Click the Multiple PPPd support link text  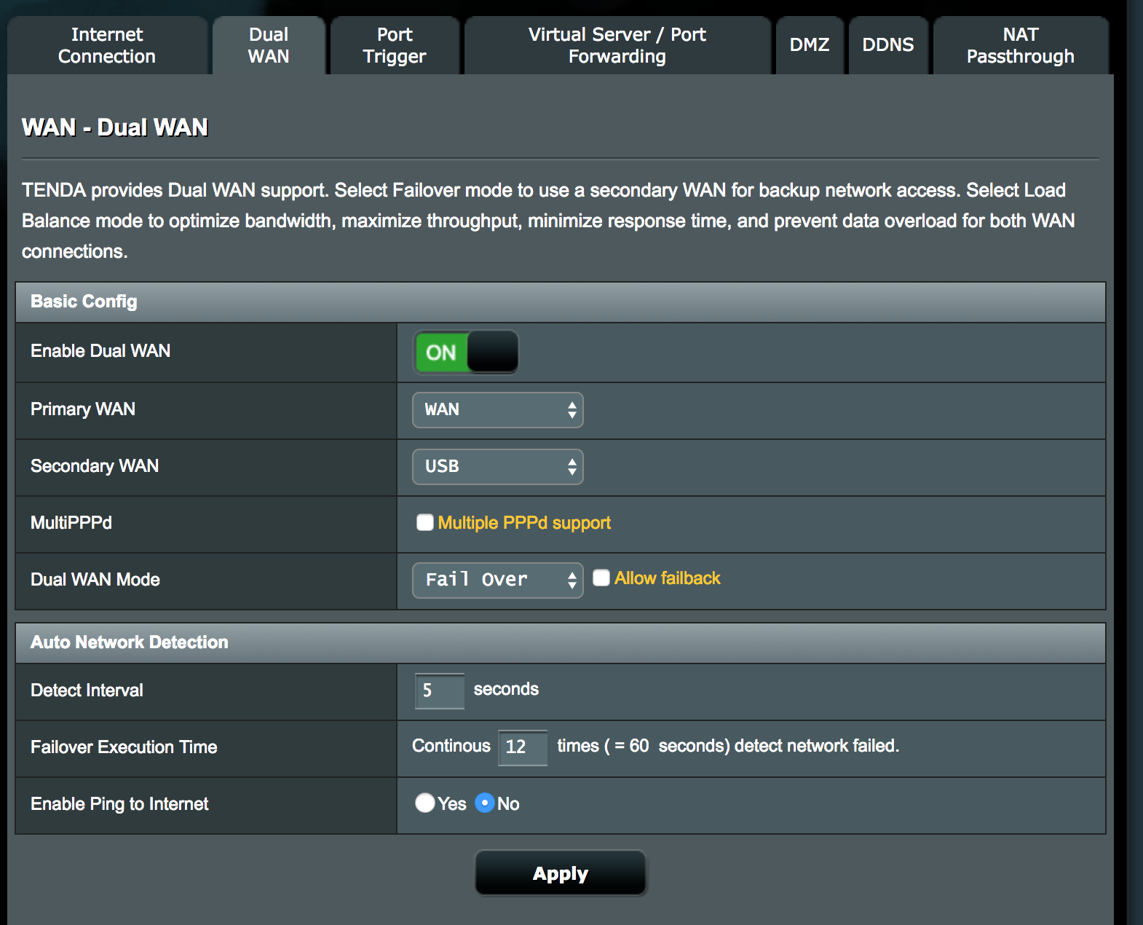[524, 523]
